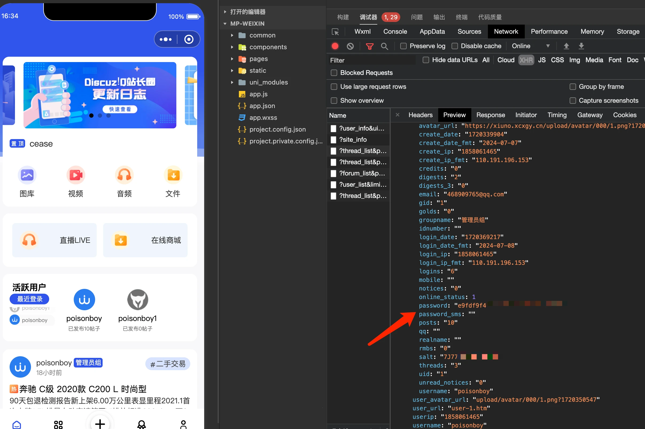
Task: Tap the 图库 gallery icon in app
Action: (27, 175)
